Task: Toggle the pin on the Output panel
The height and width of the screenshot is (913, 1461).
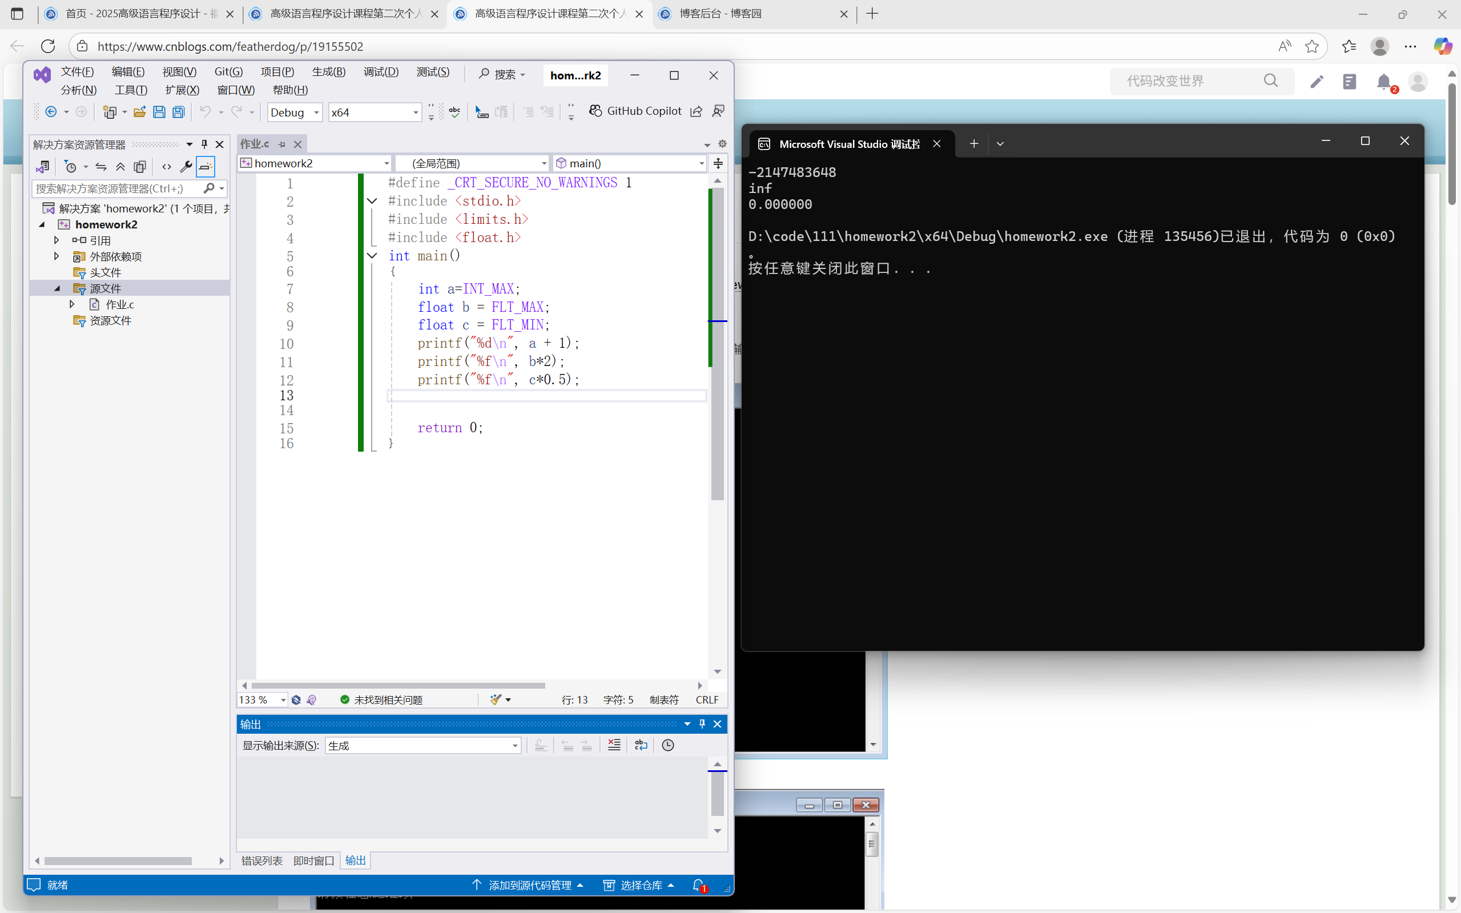Action: click(702, 723)
